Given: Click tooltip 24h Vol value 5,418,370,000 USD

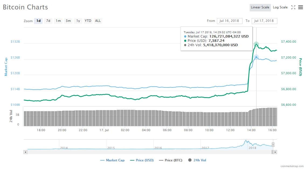Looking at the screenshot, I should [x=220, y=45].
